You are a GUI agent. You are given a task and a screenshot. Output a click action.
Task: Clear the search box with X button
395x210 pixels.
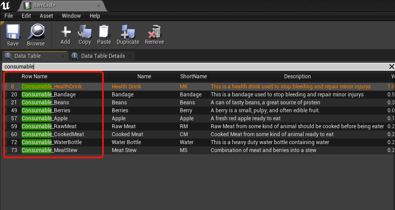(x=391, y=67)
